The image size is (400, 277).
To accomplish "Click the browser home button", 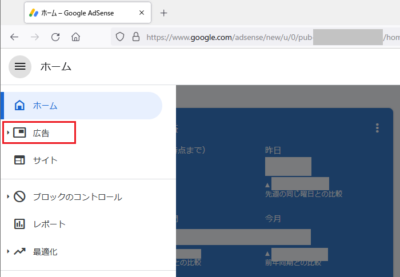I will [75, 37].
